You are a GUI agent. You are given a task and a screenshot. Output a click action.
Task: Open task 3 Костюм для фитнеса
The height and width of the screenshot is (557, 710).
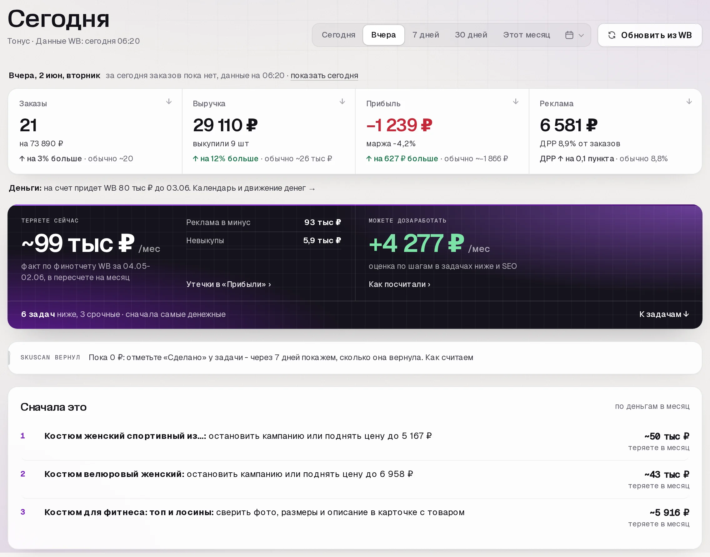point(355,518)
